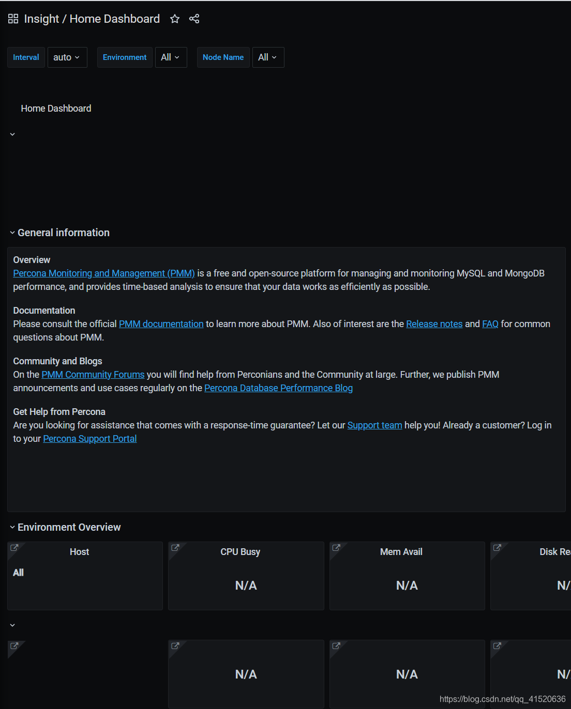The width and height of the screenshot is (571, 709).
Task: Click link icon on second-row panel under CPU Busy
Action: (x=175, y=646)
